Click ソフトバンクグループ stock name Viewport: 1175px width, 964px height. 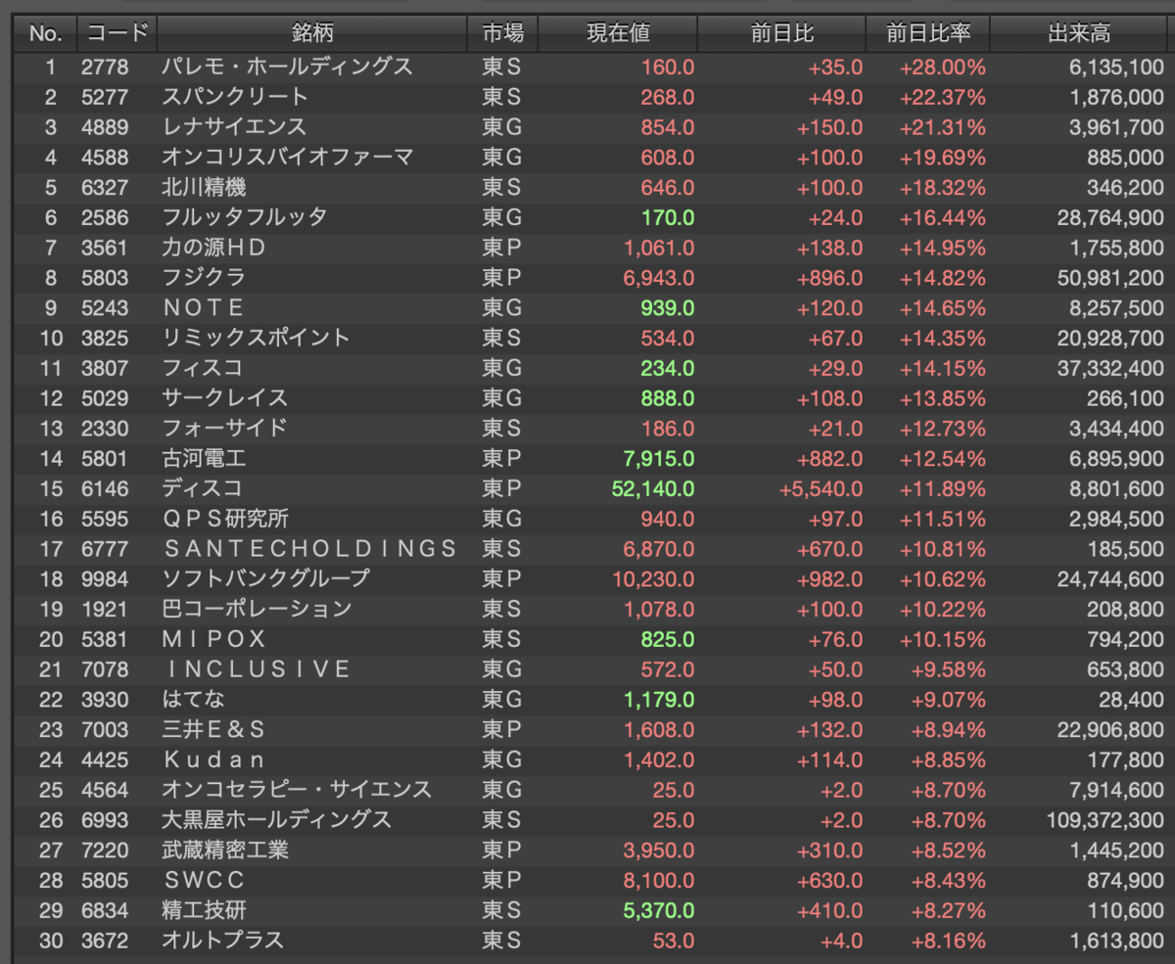(x=265, y=578)
